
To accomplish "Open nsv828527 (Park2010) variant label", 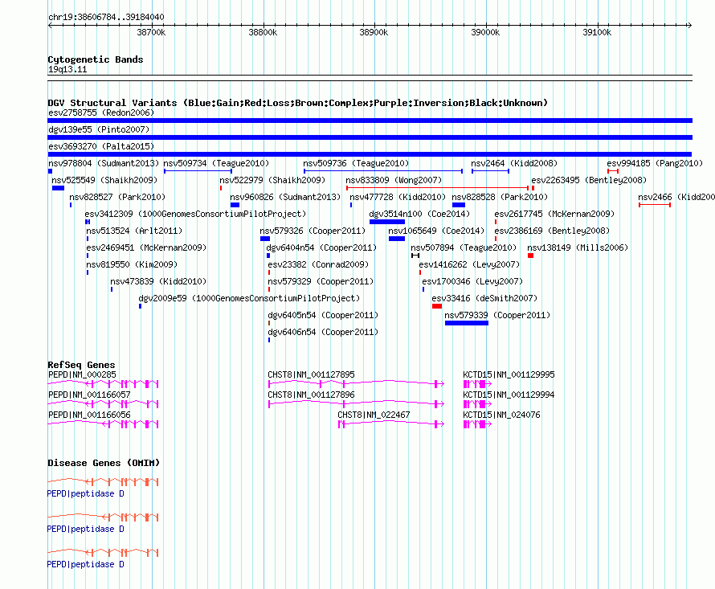I will coord(117,197).
